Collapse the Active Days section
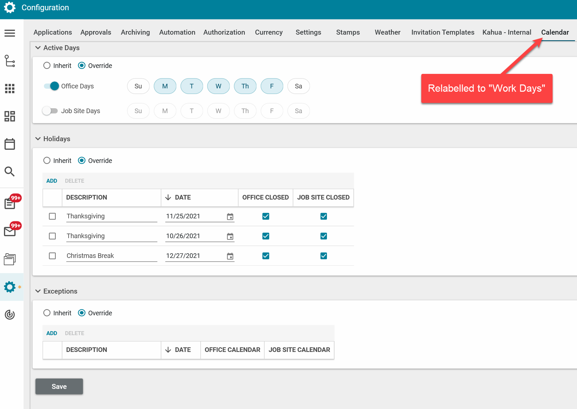Image resolution: width=577 pixels, height=409 pixels. [38, 48]
